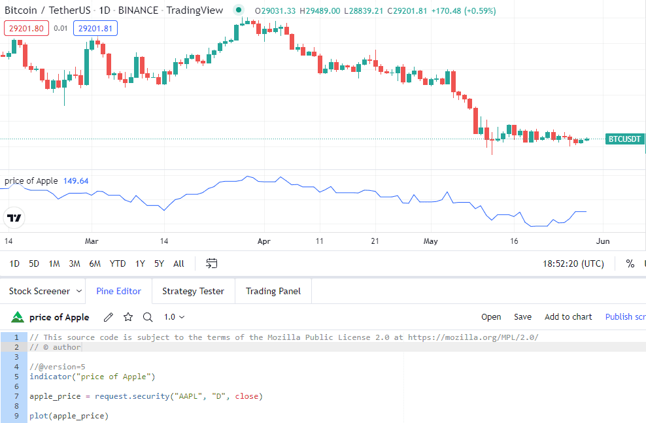
Task: Click Add to chart
Action: pyautogui.click(x=568, y=316)
